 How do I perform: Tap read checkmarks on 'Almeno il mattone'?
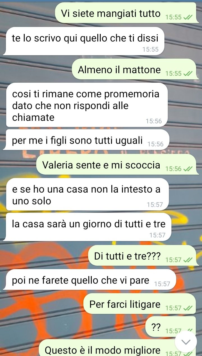coord(187,74)
